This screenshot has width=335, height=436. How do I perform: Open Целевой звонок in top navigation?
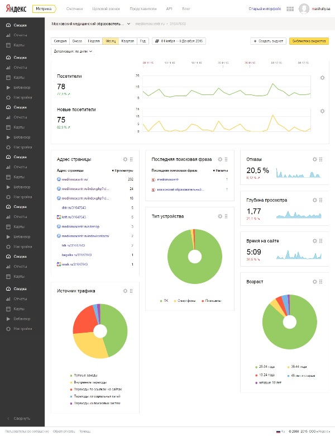(x=106, y=9)
